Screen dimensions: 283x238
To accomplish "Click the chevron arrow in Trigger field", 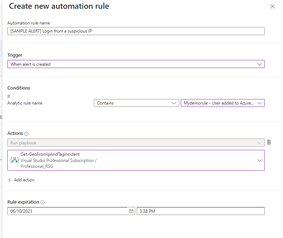I will [260, 64].
